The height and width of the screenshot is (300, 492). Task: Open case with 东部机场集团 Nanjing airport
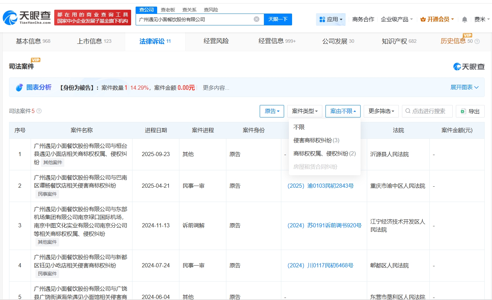pyautogui.click(x=80, y=221)
